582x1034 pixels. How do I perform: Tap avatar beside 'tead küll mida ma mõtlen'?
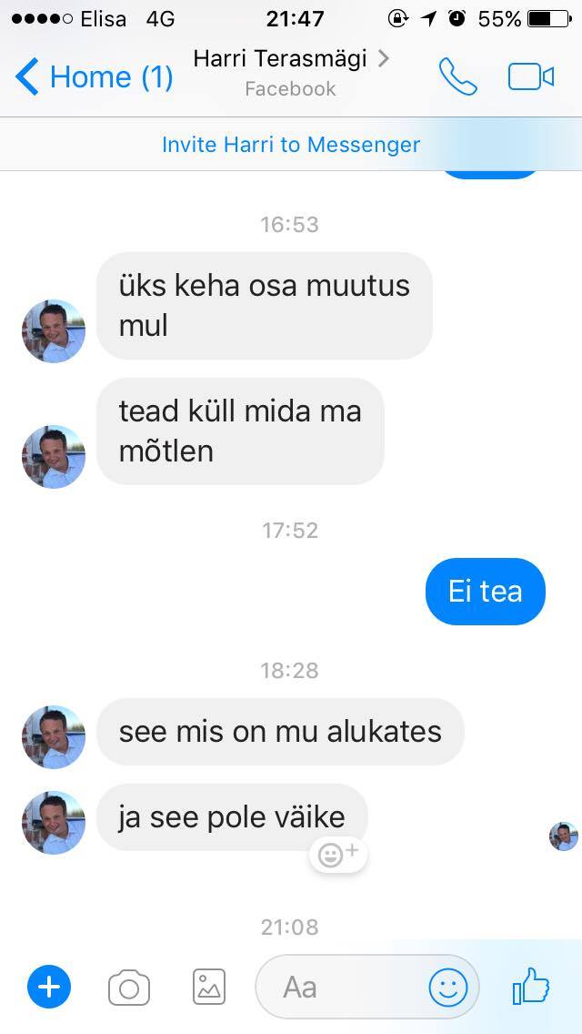54,456
